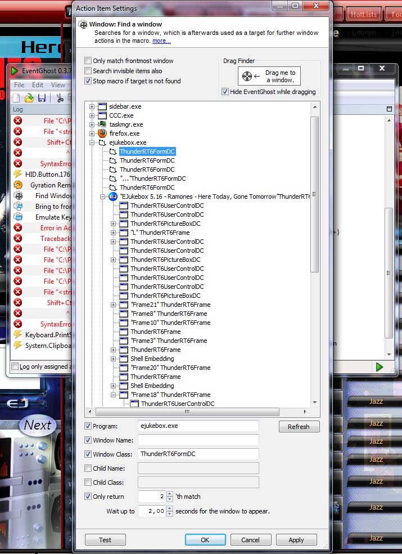Click the Bring to front action icon in log
The width and height of the screenshot is (402, 554).
[x=18, y=206]
